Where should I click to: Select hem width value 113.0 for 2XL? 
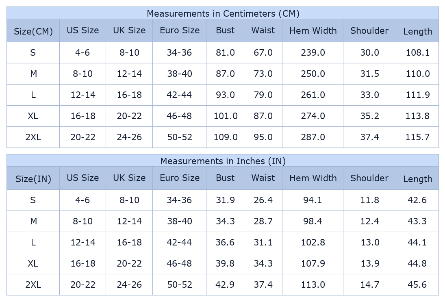point(313,285)
